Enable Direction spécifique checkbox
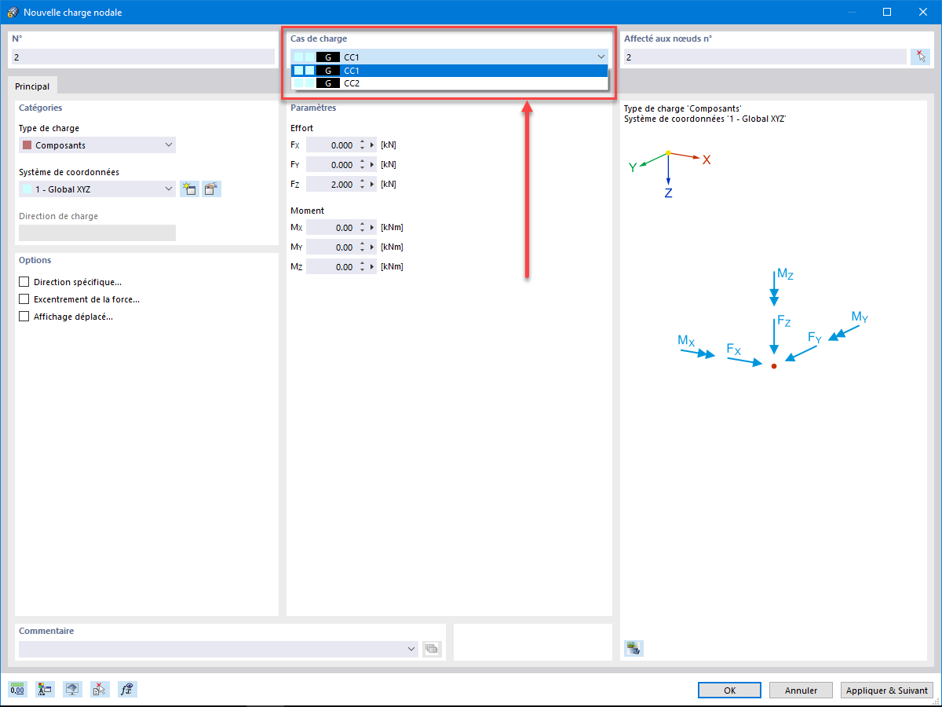Screen dimensions: 942x707 point(24,282)
